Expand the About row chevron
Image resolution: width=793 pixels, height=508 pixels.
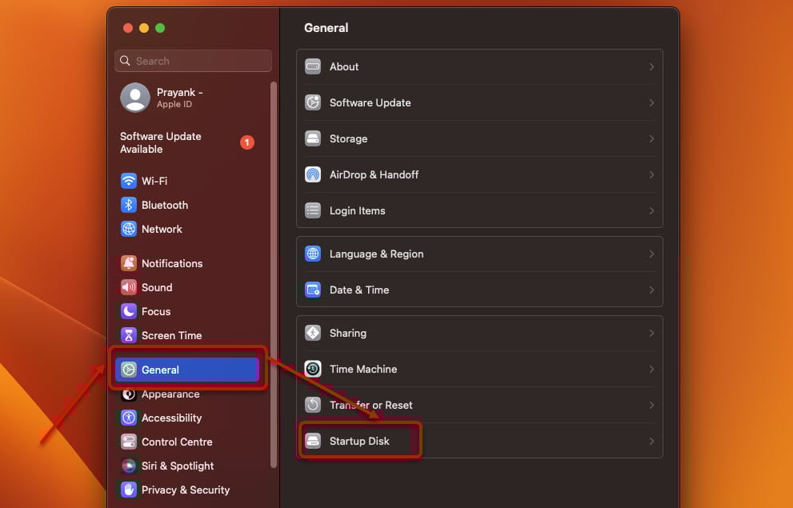pos(651,66)
